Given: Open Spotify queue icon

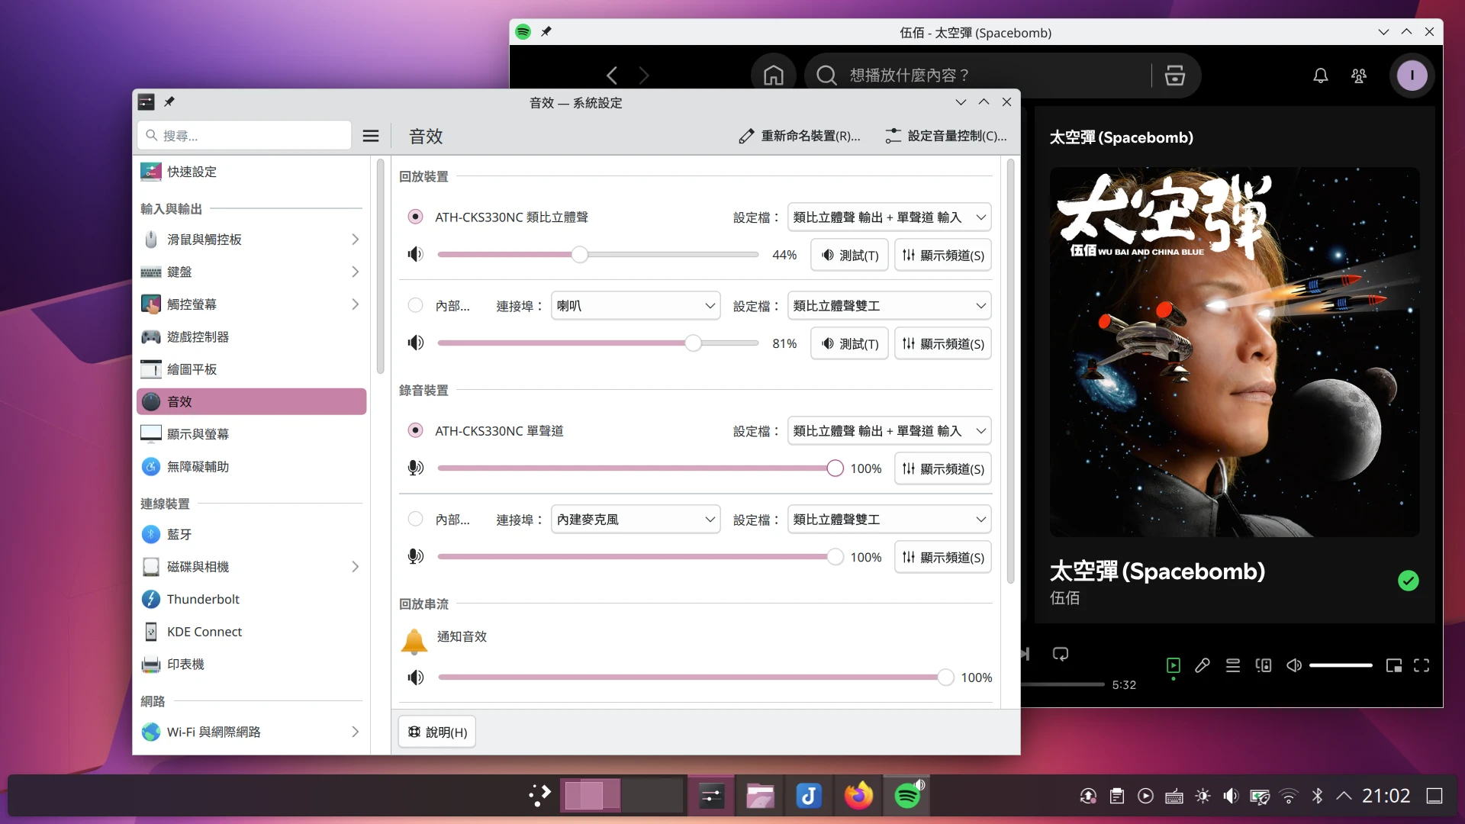Looking at the screenshot, I should click(x=1233, y=665).
